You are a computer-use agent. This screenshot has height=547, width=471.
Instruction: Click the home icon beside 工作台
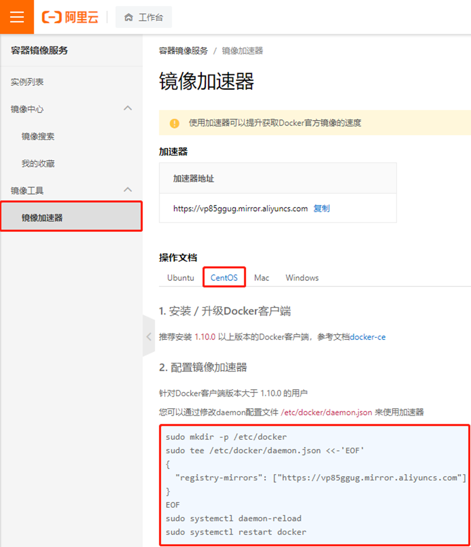click(128, 17)
